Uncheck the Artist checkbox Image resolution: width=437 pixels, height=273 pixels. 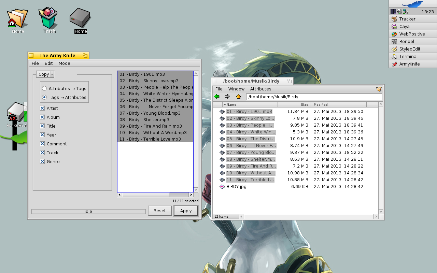click(42, 108)
